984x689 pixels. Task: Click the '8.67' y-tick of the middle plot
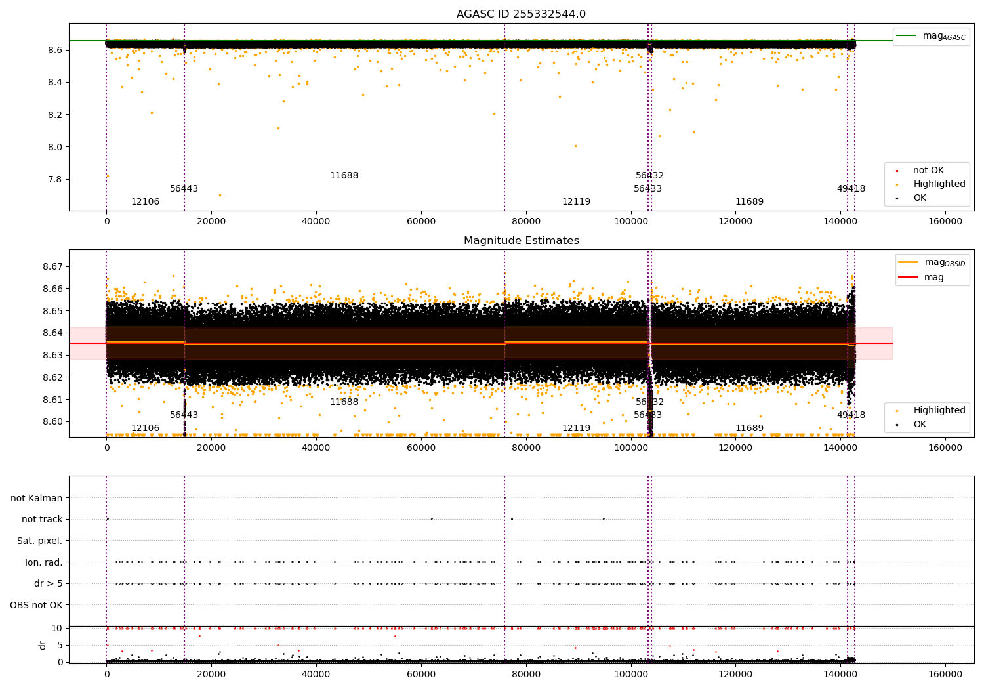(x=52, y=267)
